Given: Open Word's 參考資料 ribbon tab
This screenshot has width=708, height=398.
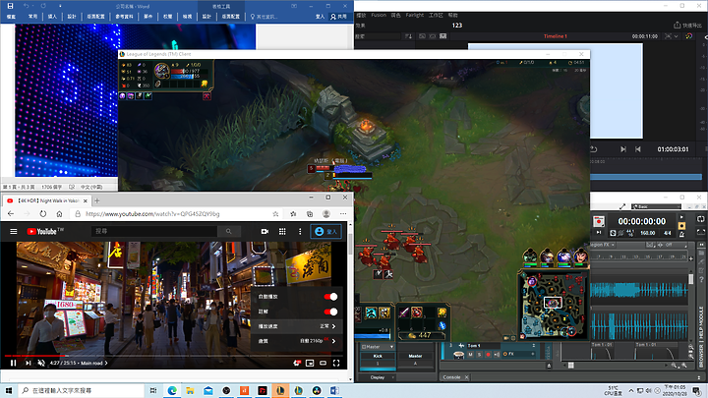Looking at the screenshot, I should tap(124, 17).
